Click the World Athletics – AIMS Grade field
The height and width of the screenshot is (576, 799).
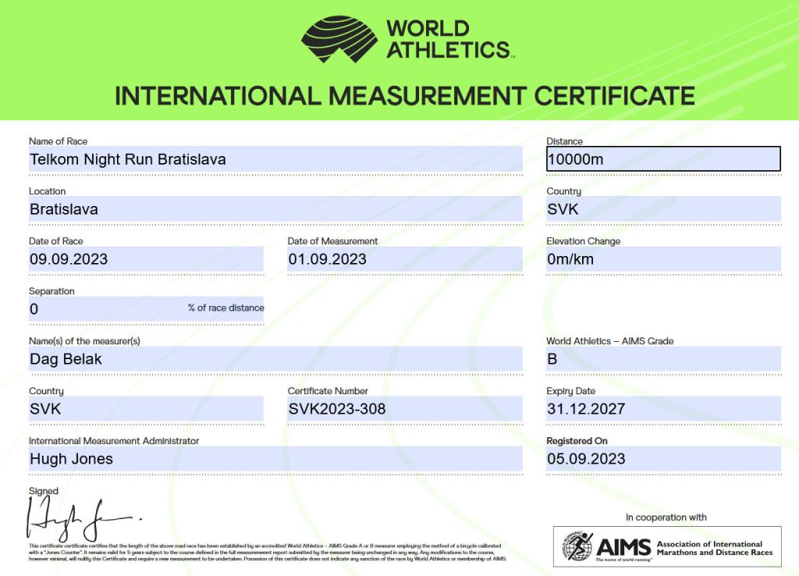pos(663,359)
